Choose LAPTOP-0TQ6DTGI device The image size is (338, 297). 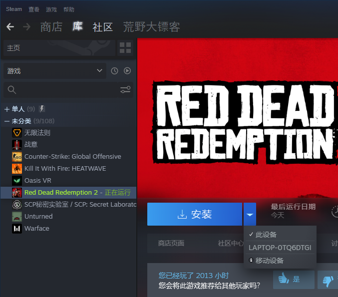[x=280, y=248]
